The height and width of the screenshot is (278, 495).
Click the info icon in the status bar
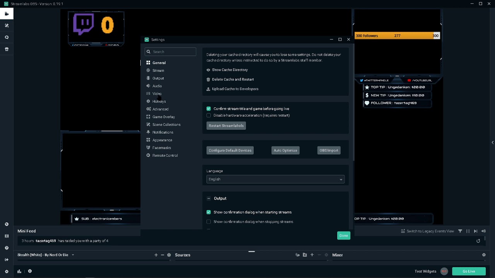coord(30,271)
